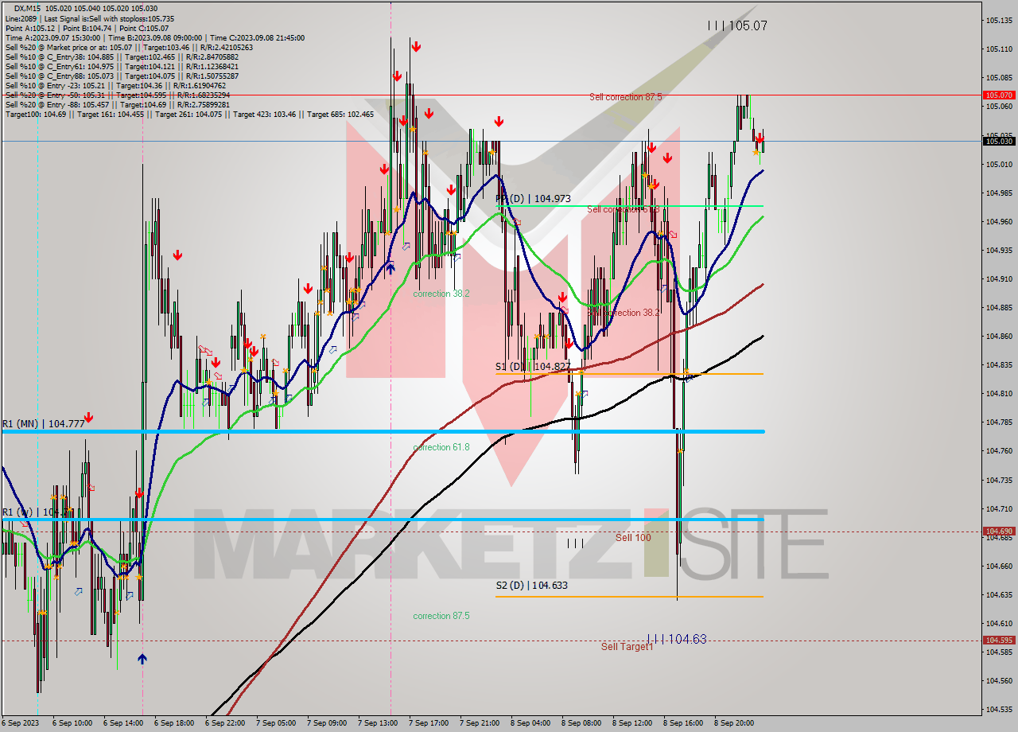1018x732 pixels.
Task: Click the 'C_Entry88: 105.073' sell line
Action: click(122, 76)
